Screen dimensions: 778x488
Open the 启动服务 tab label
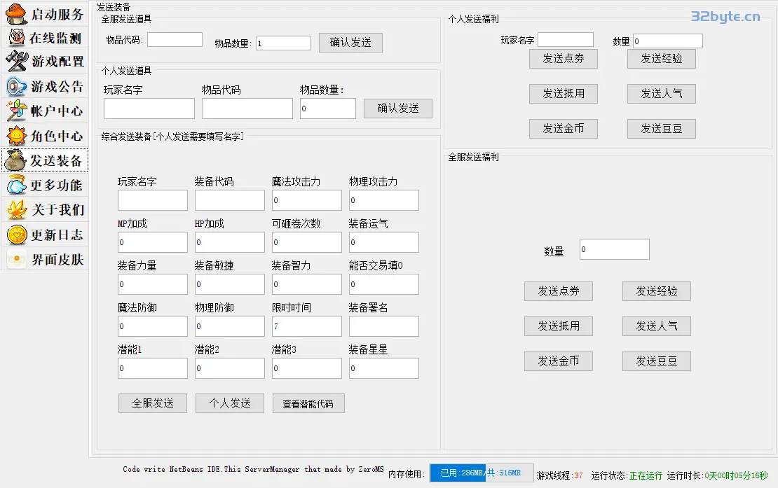coord(57,15)
